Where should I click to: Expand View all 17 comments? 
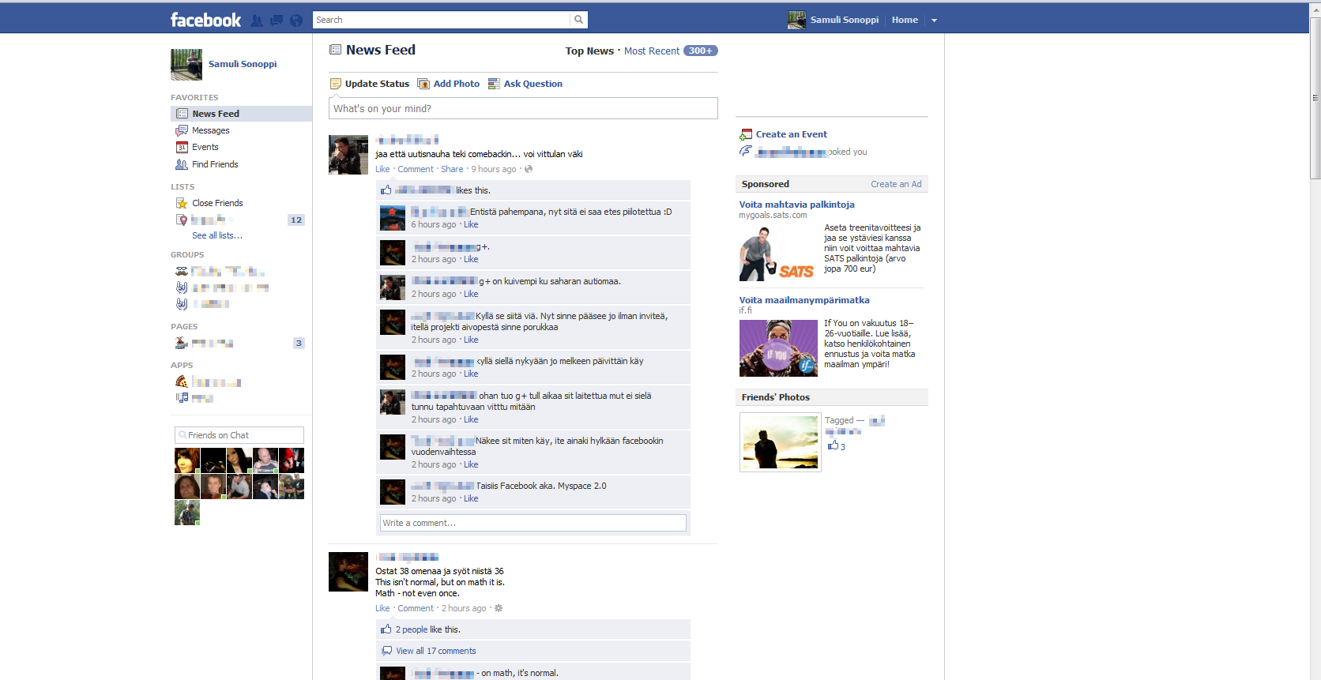435,651
